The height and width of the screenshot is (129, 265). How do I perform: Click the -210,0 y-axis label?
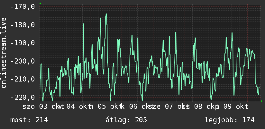click(x=23, y=79)
